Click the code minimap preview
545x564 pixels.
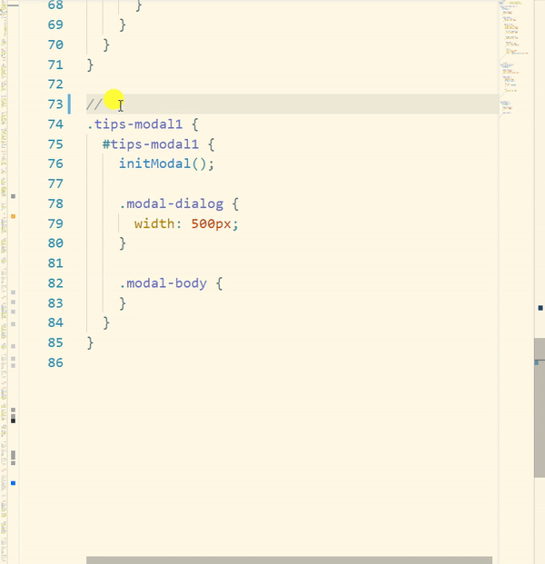click(x=514, y=57)
